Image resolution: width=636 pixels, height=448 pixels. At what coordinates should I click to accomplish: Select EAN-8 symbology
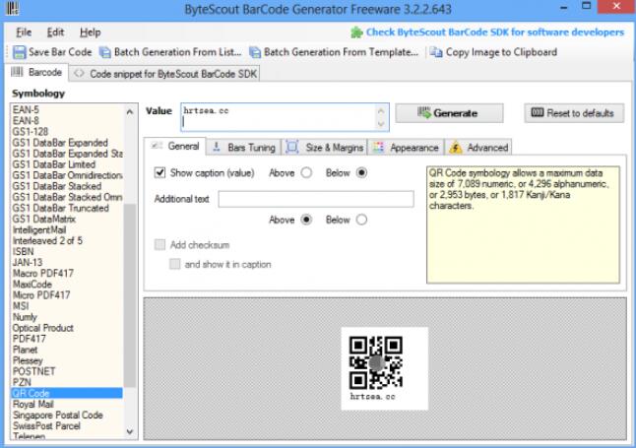(x=26, y=120)
